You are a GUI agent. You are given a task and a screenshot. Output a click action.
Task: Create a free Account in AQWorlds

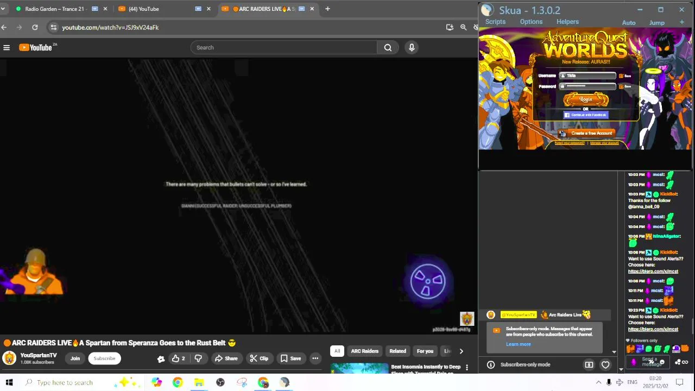[x=586, y=133]
